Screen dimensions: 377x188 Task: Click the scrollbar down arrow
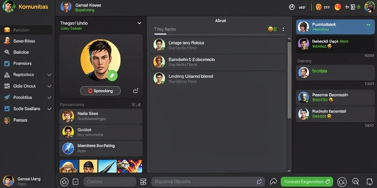[289, 171]
